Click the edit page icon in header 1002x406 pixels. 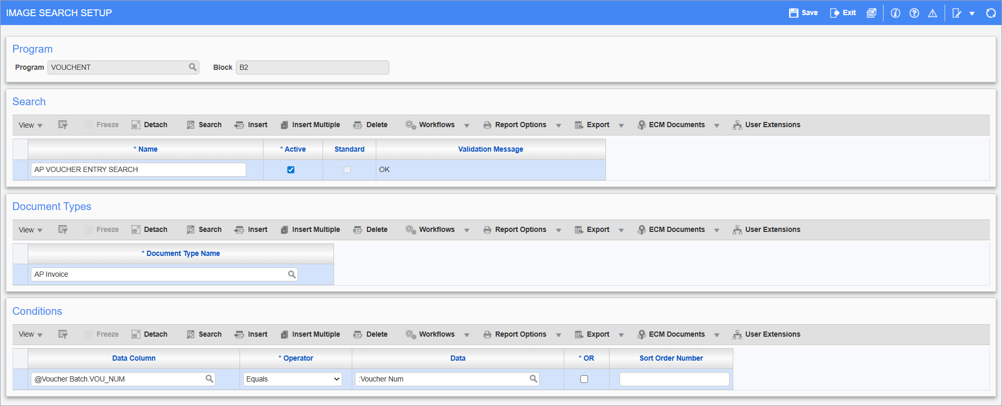(x=957, y=13)
